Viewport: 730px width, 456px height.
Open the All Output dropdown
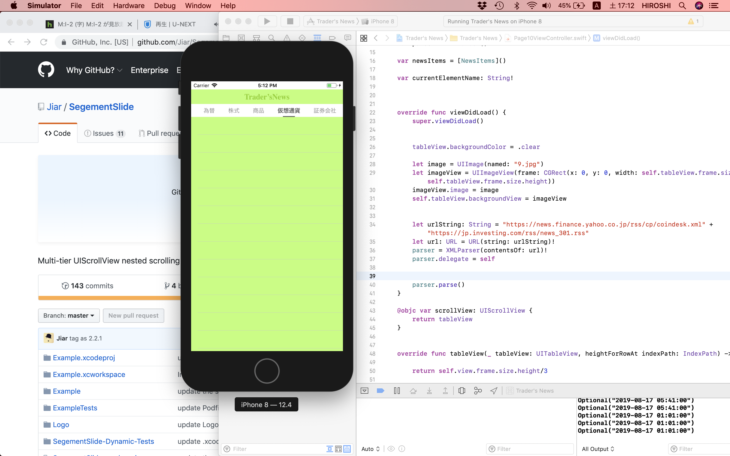click(x=598, y=449)
